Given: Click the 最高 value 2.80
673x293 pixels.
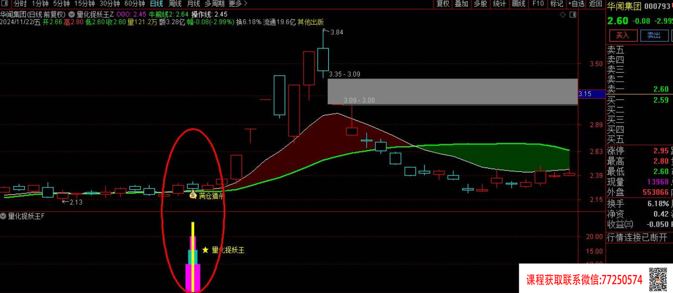Looking at the screenshot, I should tap(660, 161).
